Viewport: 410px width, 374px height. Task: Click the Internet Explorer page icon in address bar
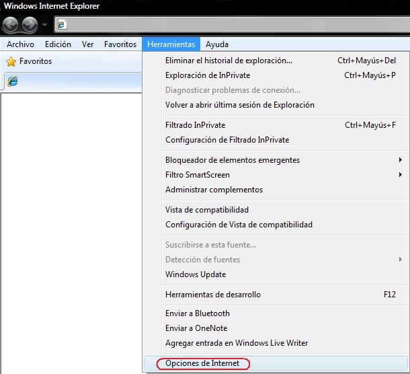[x=62, y=25]
